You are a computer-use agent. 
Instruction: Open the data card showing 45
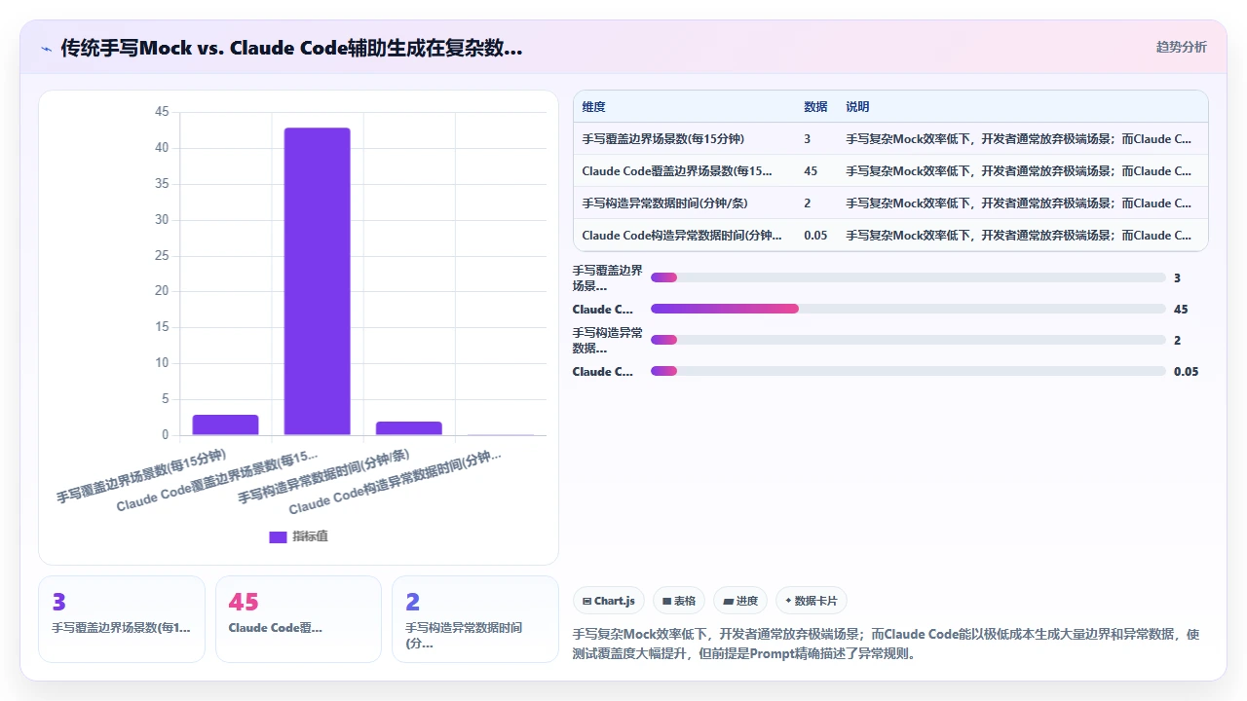298,619
